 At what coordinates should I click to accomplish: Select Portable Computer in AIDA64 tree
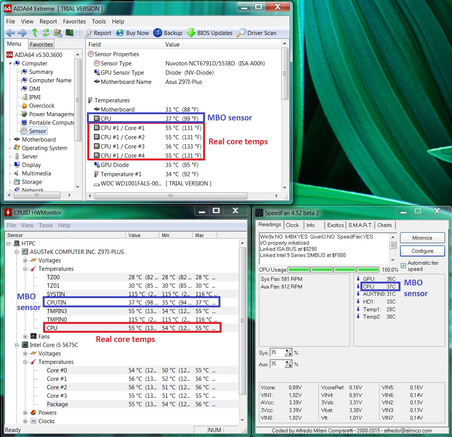pos(48,122)
